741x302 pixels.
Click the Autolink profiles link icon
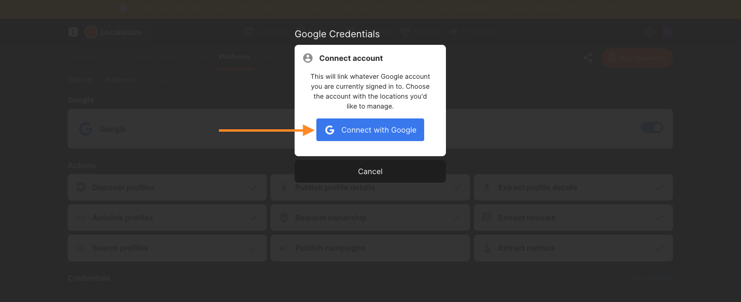[x=81, y=218]
